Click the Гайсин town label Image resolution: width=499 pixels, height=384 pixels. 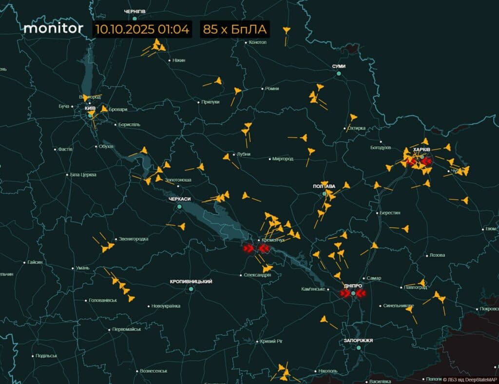coord(35,262)
